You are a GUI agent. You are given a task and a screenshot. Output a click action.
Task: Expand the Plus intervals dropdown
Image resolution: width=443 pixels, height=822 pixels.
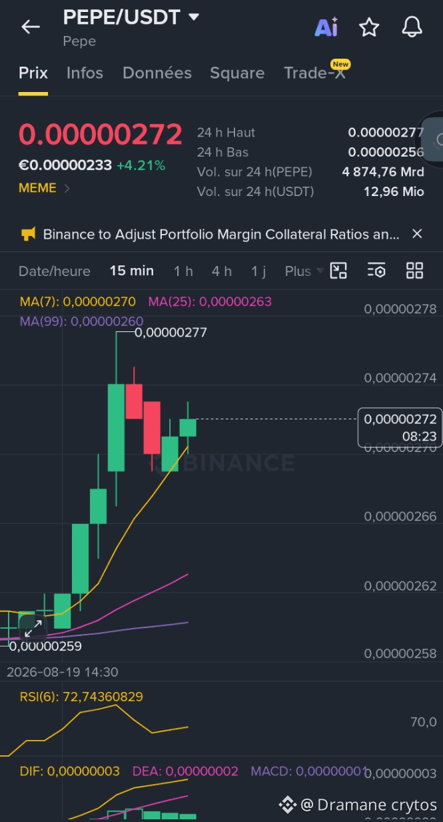tap(304, 271)
